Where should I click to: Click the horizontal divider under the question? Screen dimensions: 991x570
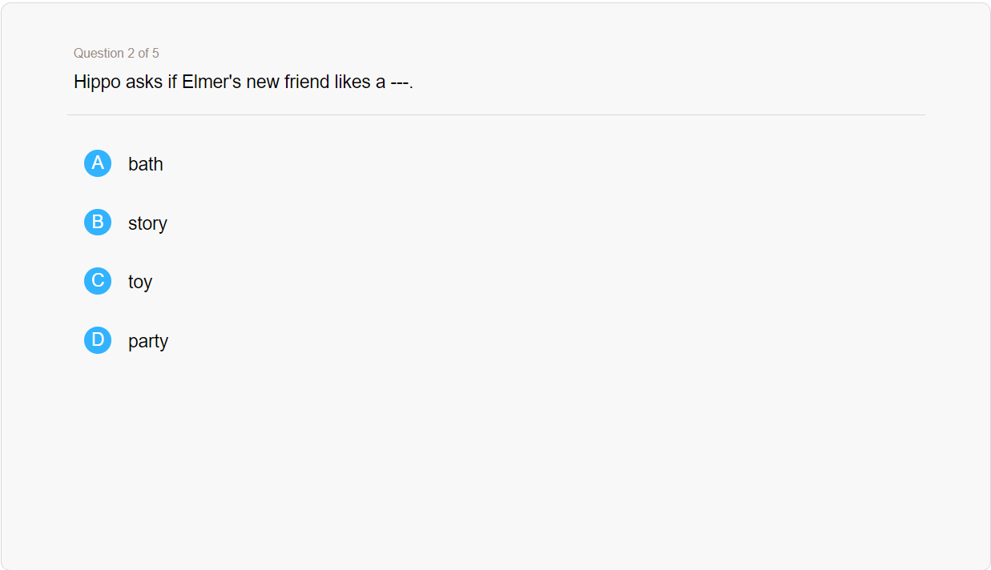pyautogui.click(x=495, y=114)
